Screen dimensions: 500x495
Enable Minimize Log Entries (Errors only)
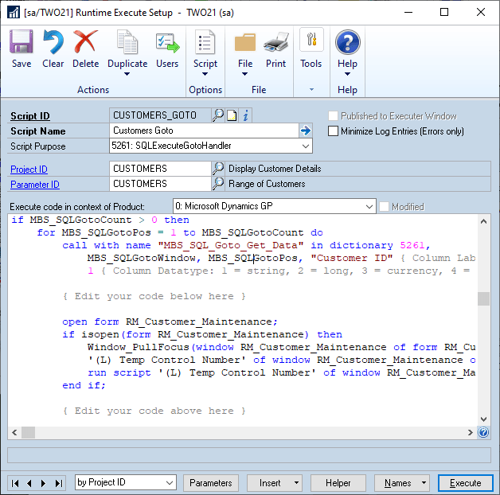[x=333, y=131]
